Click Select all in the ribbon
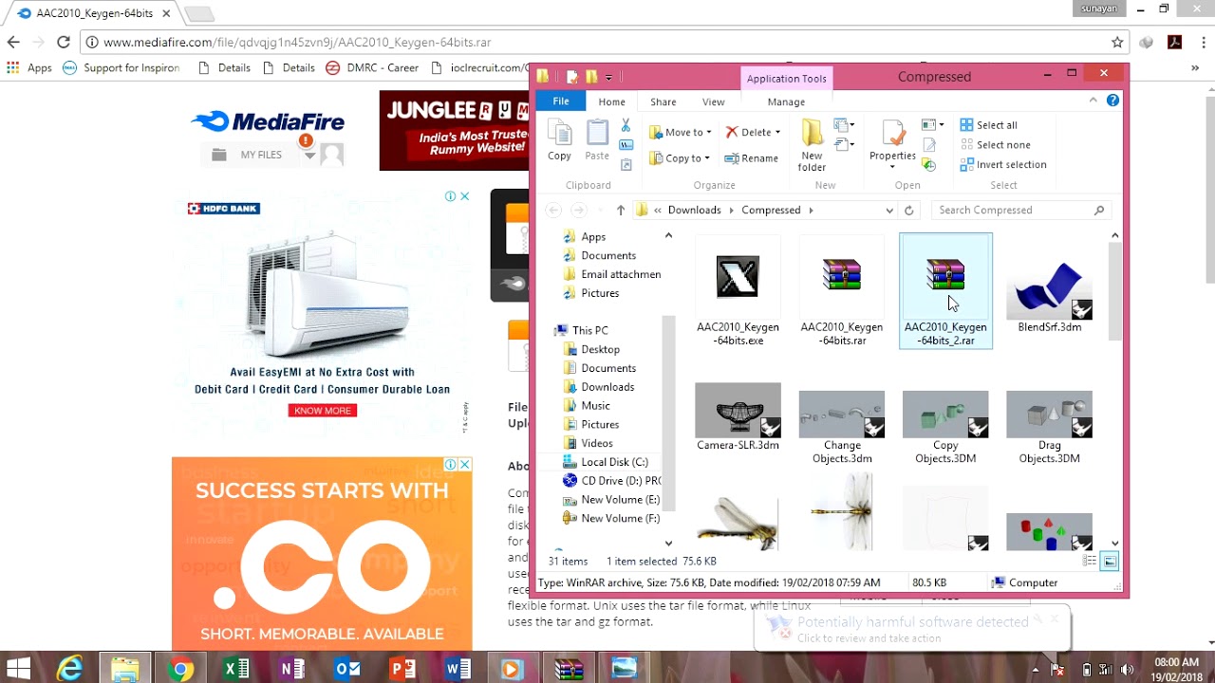Viewport: 1215px width, 683px height. [988, 125]
